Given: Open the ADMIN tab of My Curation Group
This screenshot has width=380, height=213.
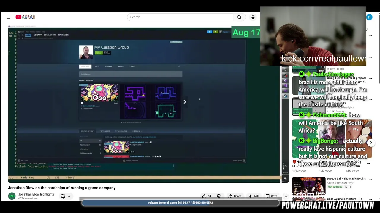Looking at the screenshot, I should click(x=132, y=67).
